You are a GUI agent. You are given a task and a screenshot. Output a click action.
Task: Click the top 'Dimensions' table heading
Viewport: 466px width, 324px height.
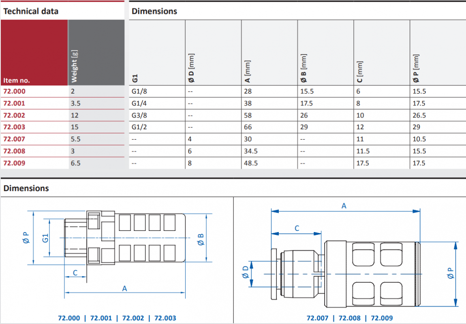[154, 11]
